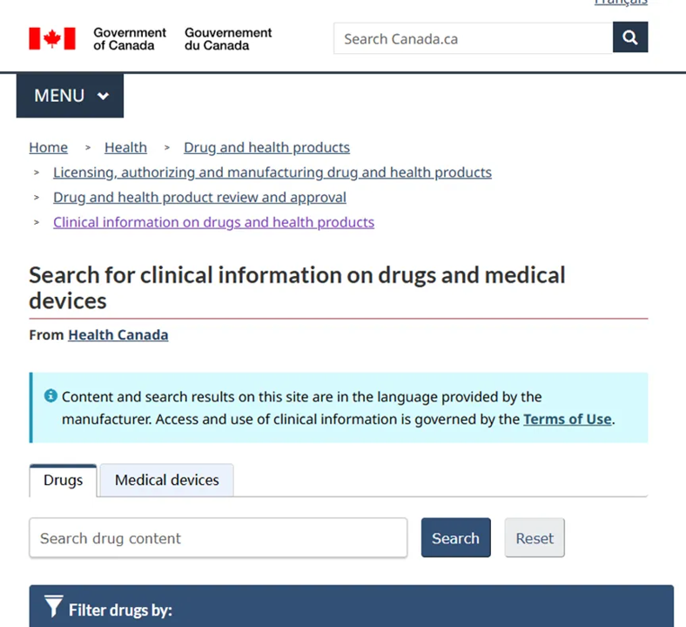Click the blue Search button

(456, 538)
